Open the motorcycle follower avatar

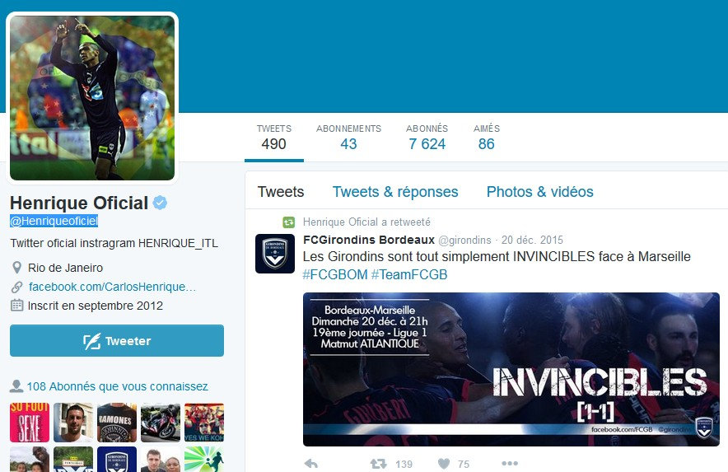(x=161, y=423)
